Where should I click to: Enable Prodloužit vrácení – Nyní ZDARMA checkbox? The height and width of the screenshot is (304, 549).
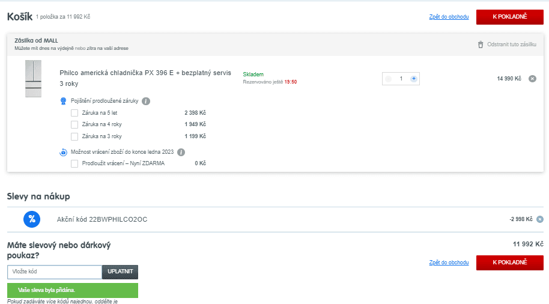74,163
